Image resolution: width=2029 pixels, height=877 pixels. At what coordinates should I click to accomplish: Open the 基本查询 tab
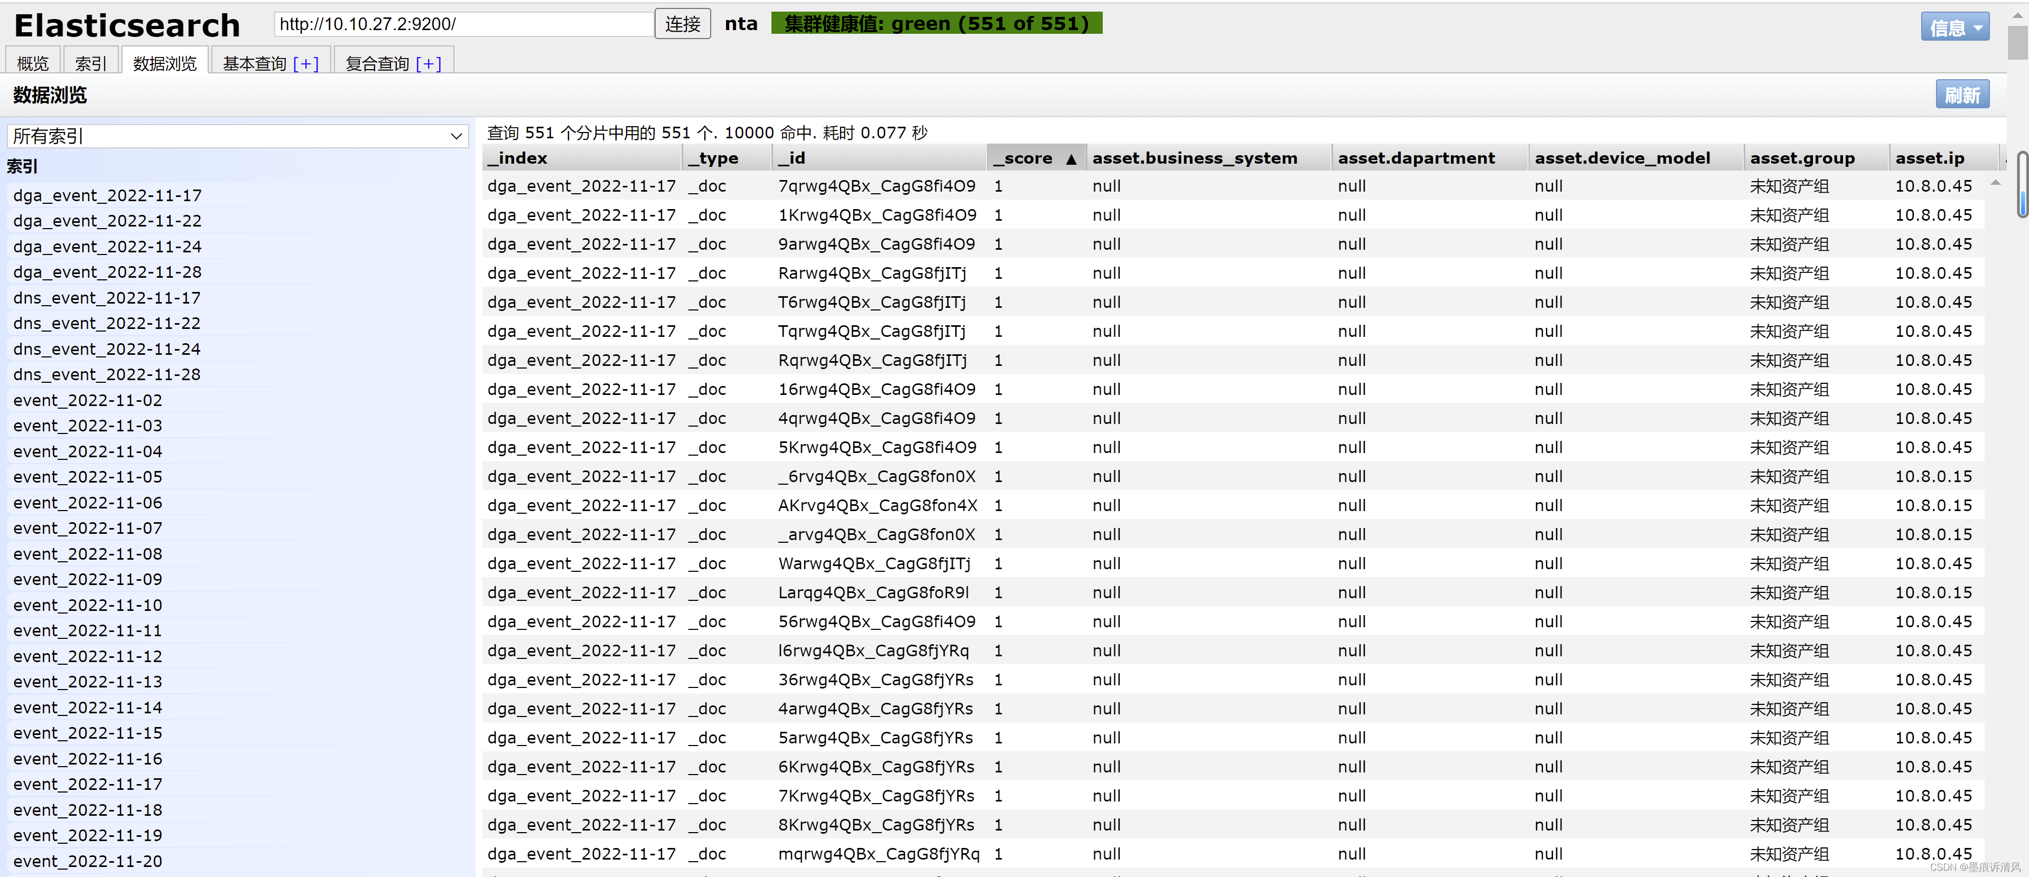(x=254, y=63)
